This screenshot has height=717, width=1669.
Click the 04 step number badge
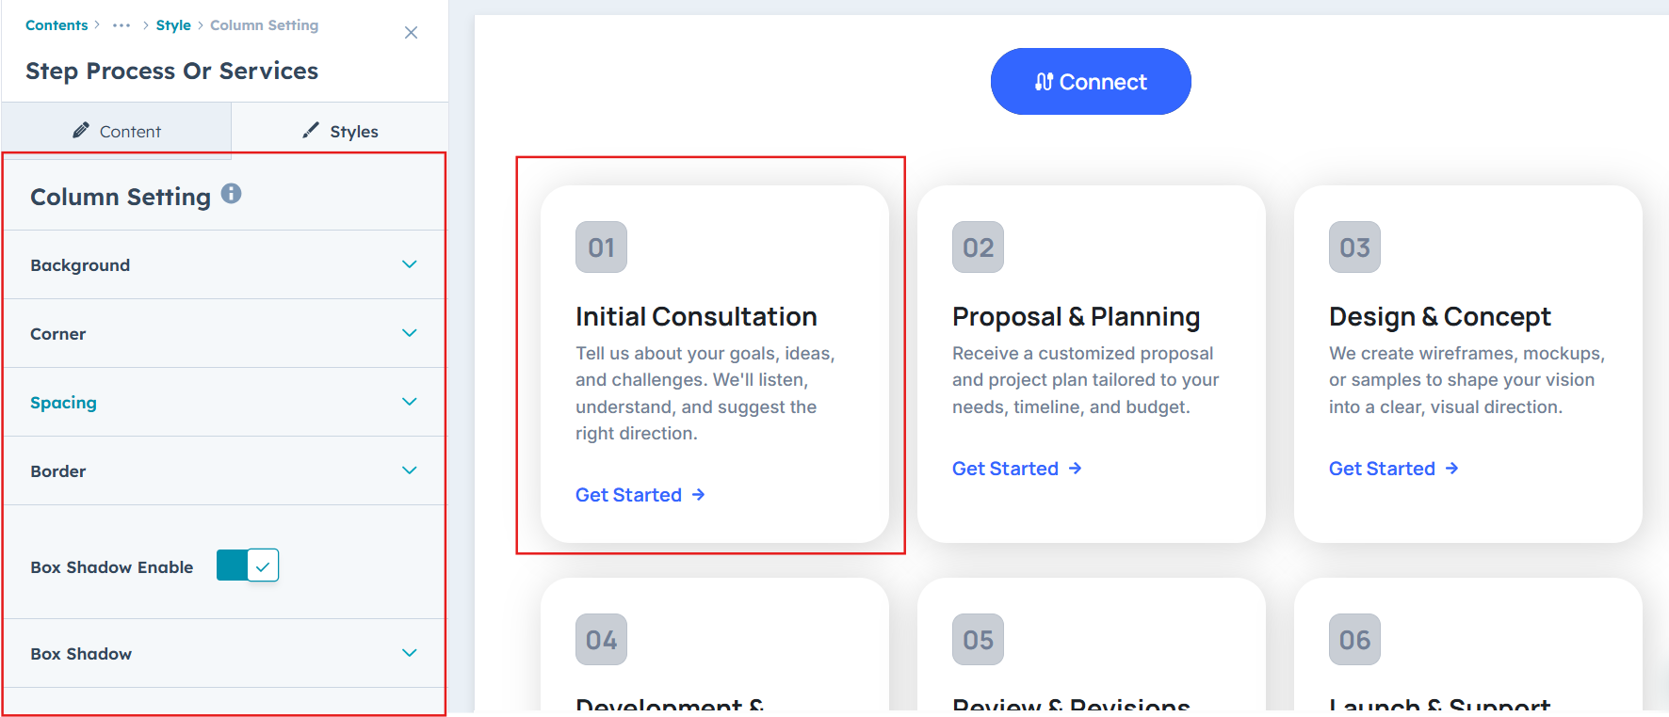(x=601, y=640)
